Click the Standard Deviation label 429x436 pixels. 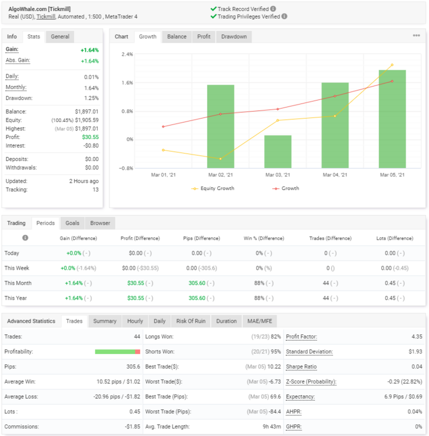309,352
